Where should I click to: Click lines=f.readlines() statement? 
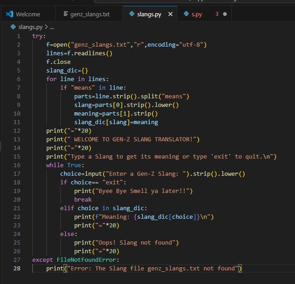(79, 53)
